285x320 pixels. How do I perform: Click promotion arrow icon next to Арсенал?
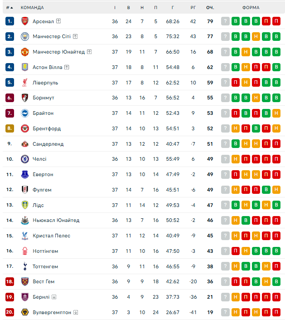58,21
